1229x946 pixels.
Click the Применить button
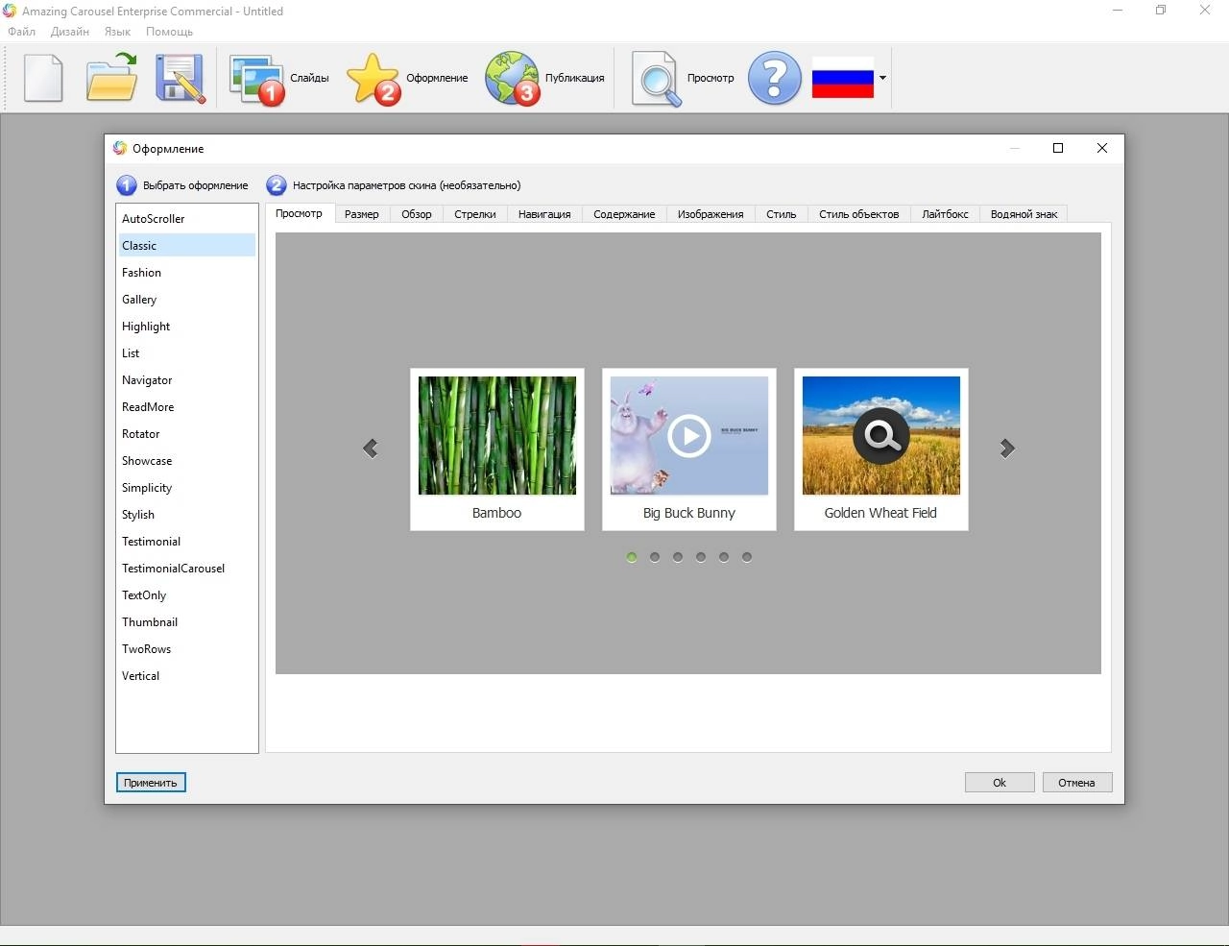pos(151,783)
